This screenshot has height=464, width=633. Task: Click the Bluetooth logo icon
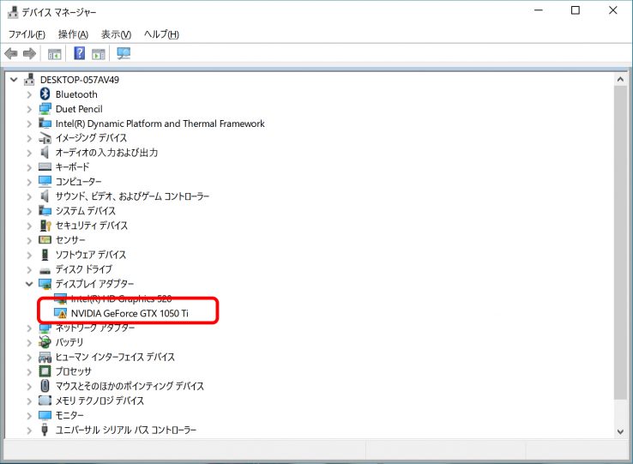click(x=45, y=94)
